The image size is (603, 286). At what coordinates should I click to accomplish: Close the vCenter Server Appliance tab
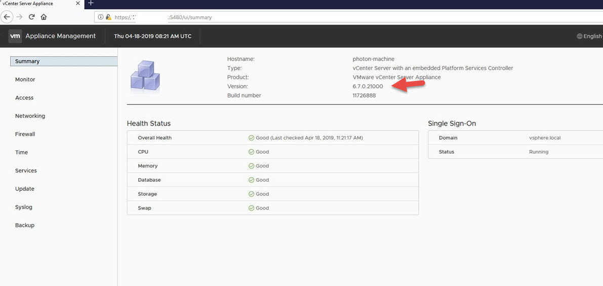[77, 3]
